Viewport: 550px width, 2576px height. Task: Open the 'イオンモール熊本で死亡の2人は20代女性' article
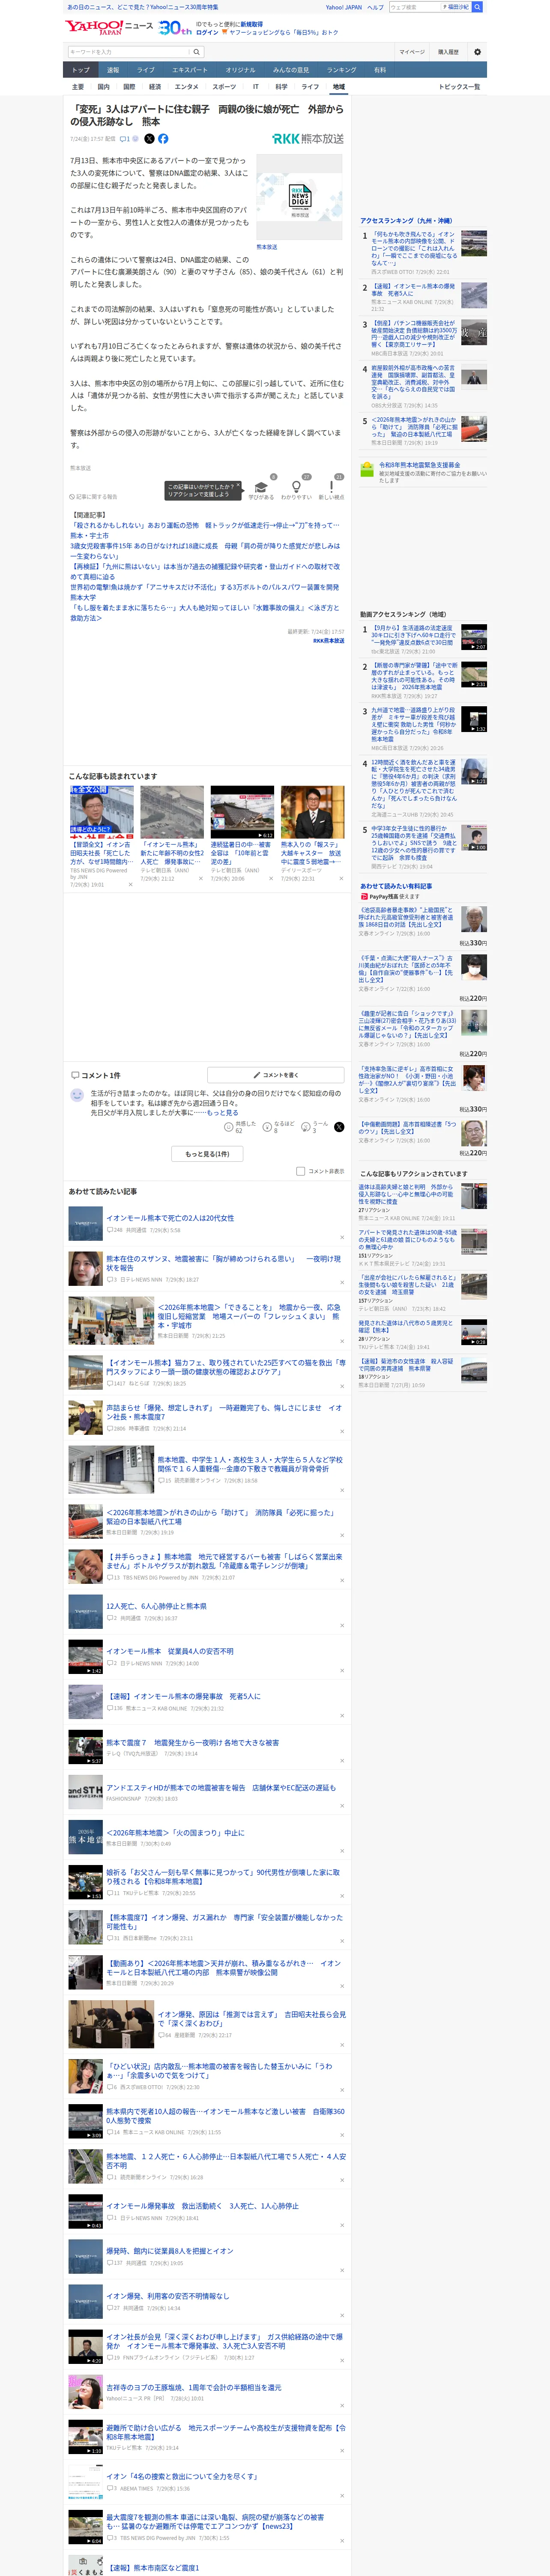[170, 1218]
